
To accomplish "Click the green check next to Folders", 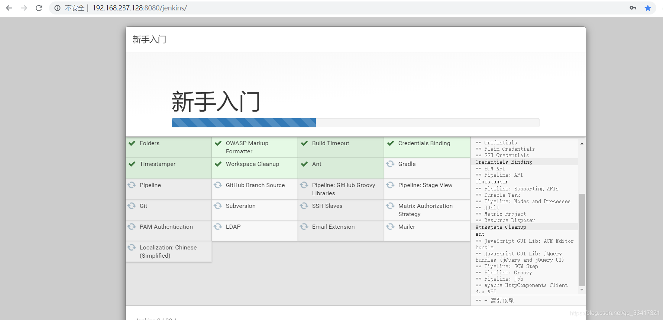I will (x=132, y=143).
